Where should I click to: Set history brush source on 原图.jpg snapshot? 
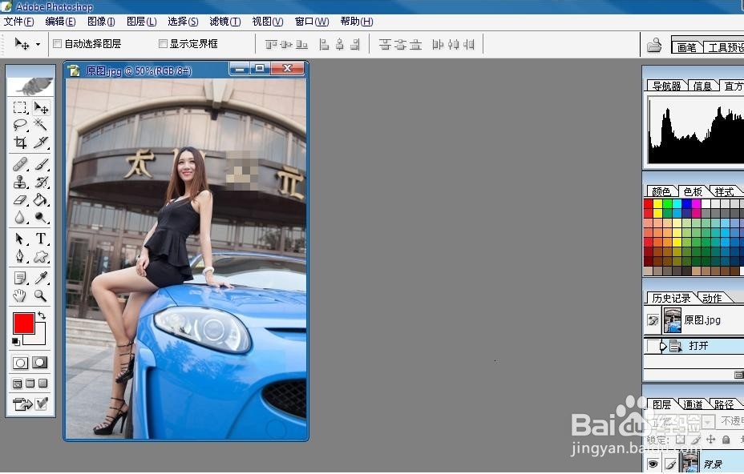653,320
